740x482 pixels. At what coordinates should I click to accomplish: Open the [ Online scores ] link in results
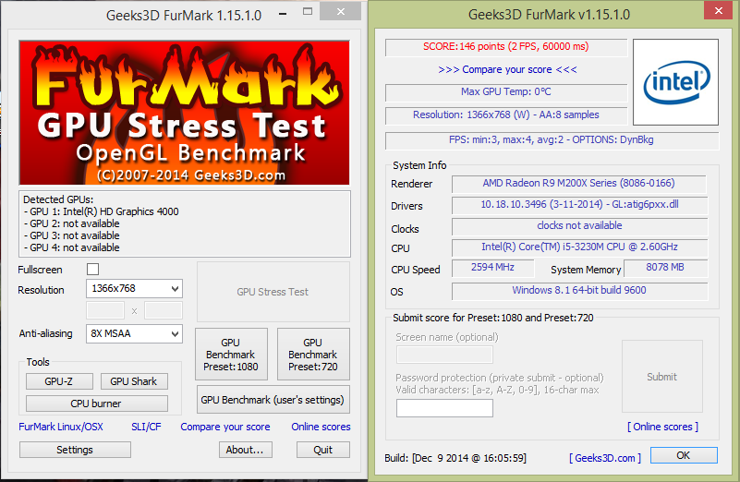coord(662,427)
